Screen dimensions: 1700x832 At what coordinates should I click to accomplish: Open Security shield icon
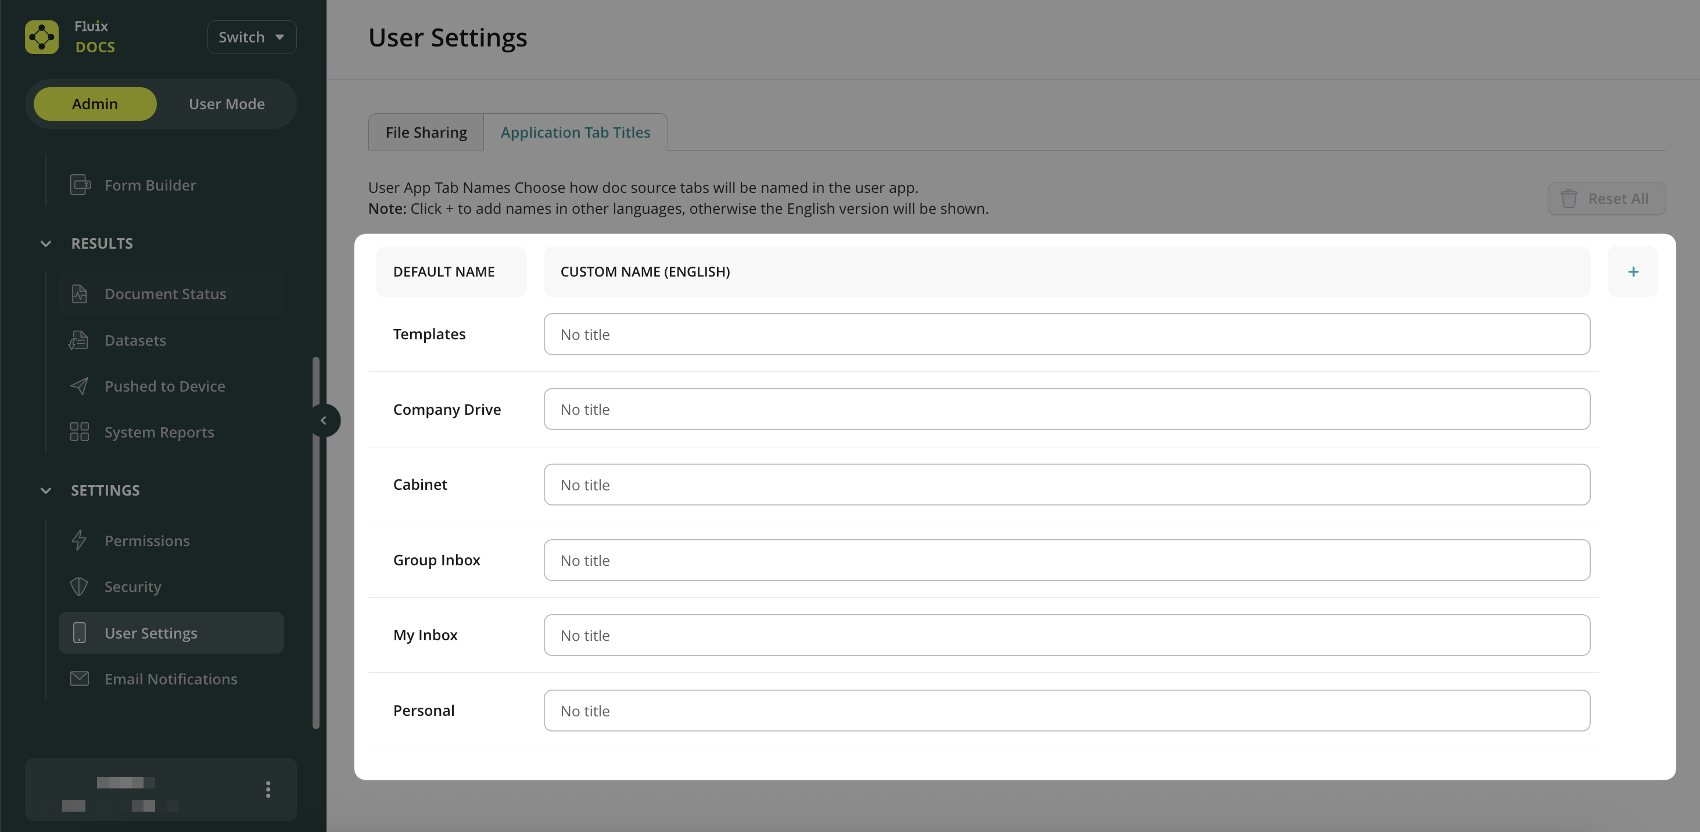pos(79,587)
